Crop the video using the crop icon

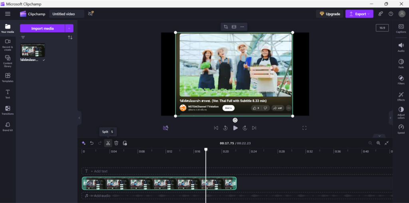tap(226, 27)
